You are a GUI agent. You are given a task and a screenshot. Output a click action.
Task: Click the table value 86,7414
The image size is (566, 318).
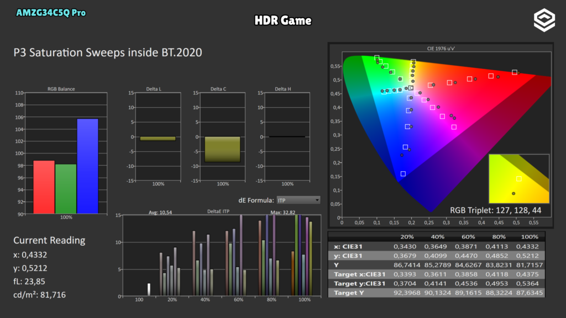click(407, 265)
